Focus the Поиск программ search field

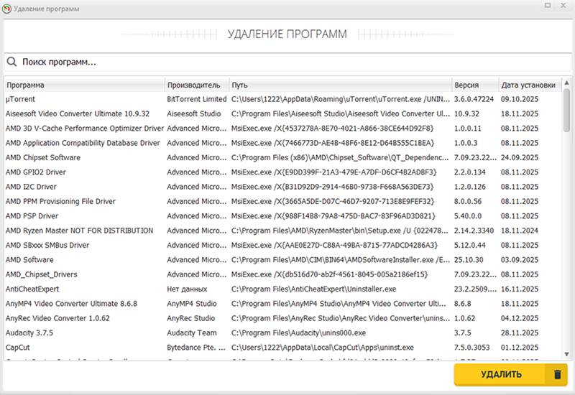click(x=287, y=62)
